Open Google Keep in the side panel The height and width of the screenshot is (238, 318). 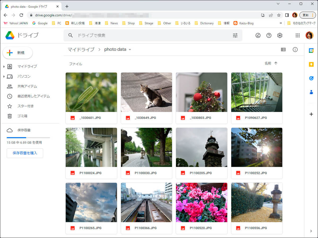(311, 64)
